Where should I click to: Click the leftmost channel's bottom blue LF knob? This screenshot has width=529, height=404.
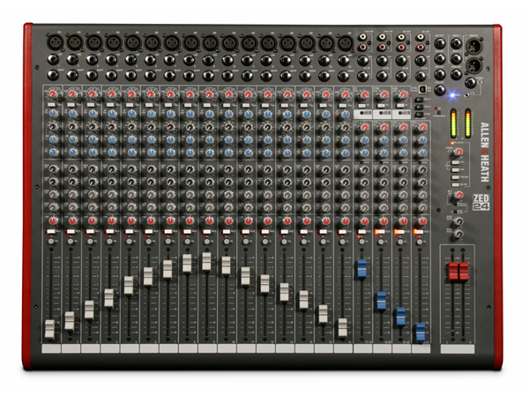coord(53,153)
